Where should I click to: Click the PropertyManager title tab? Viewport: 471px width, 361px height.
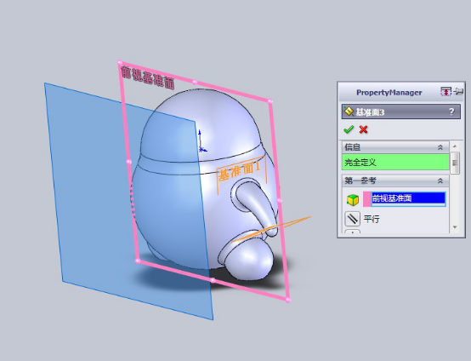389,92
